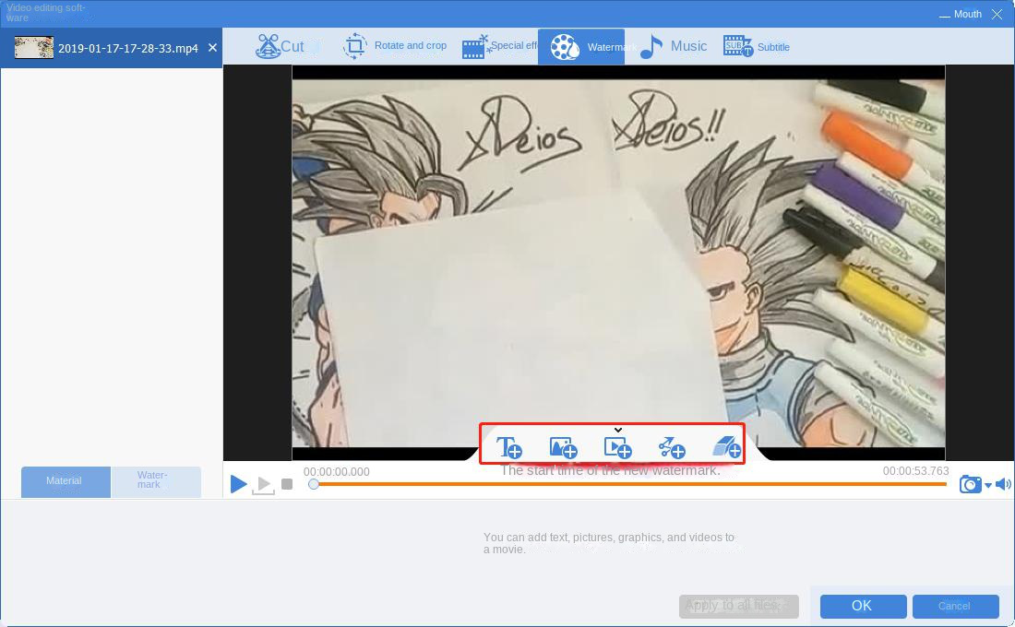1015x627 pixels.
Task: Play the selected segment
Action: [x=263, y=485]
